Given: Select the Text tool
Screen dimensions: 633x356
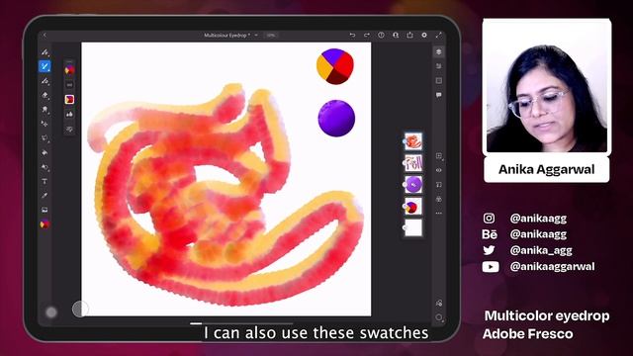Looking at the screenshot, I should pyautogui.click(x=45, y=182).
